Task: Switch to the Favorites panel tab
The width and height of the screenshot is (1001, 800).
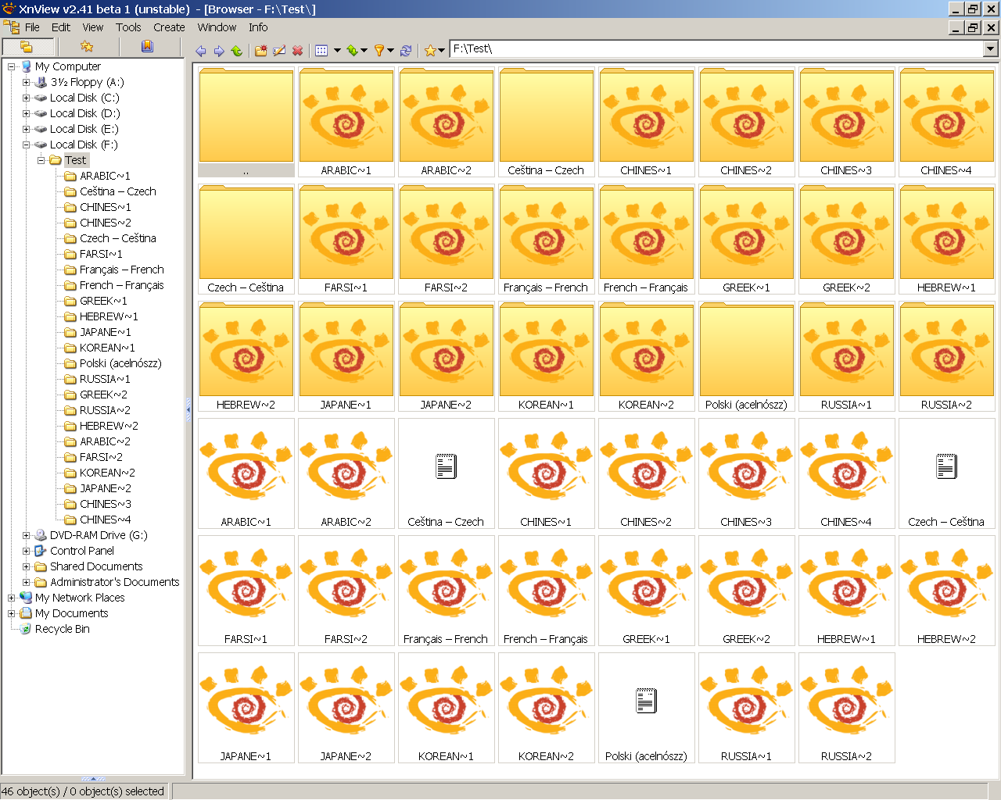Action: tap(87, 47)
